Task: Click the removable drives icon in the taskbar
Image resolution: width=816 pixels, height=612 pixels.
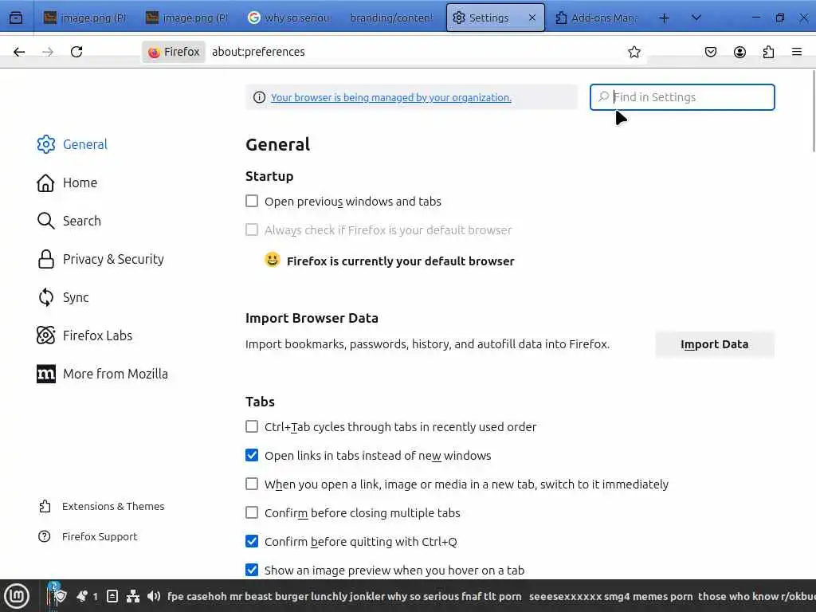Action: (x=112, y=596)
